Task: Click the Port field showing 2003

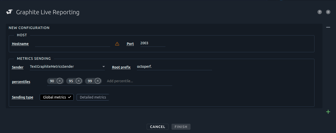Action: (152, 43)
